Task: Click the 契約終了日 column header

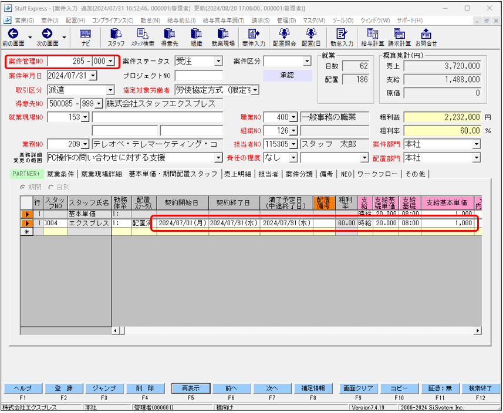Action: pos(234,202)
